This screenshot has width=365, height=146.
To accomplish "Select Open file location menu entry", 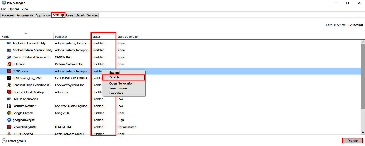I will click(x=121, y=84).
